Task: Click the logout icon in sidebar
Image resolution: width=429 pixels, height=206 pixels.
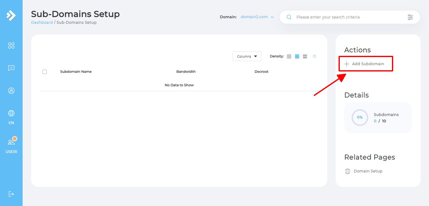Action: click(x=11, y=194)
